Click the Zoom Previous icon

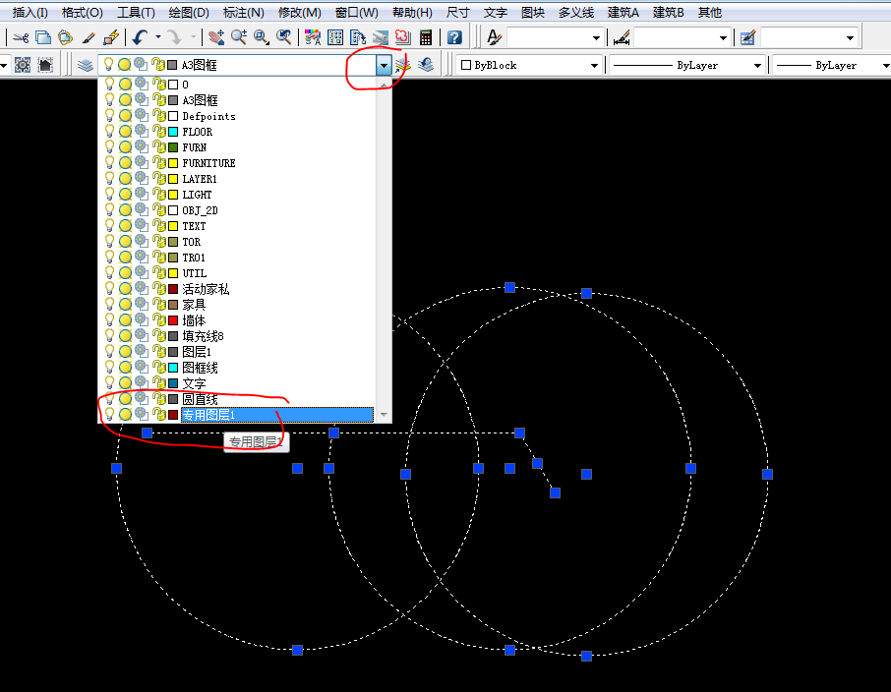283,38
